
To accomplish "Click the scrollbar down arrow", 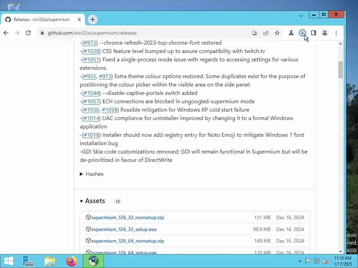I will 341,252.
